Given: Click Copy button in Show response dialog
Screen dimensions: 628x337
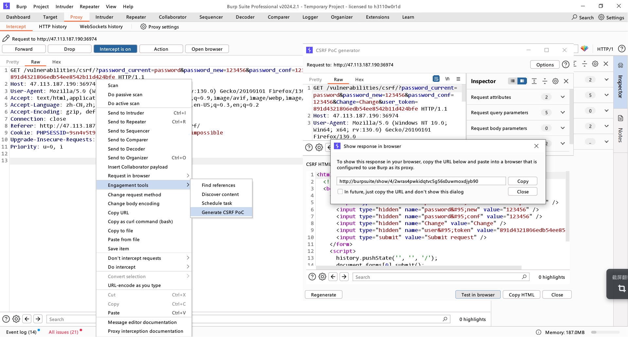Looking at the screenshot, I should tap(523, 181).
